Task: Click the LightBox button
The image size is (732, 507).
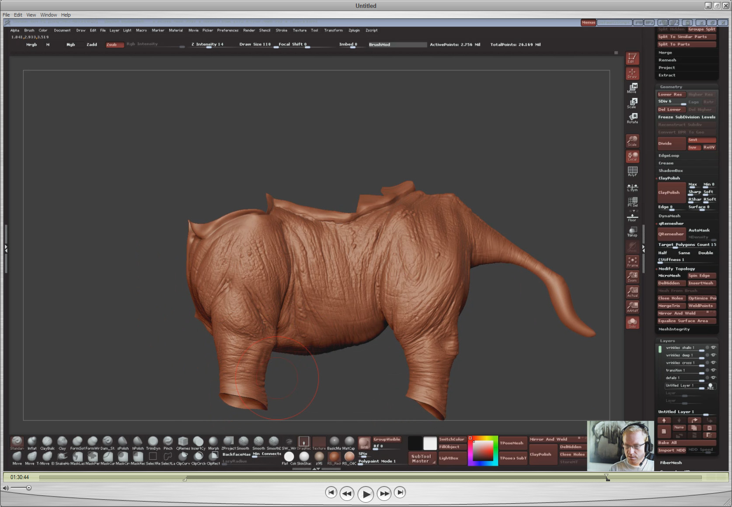Action: 452,458
